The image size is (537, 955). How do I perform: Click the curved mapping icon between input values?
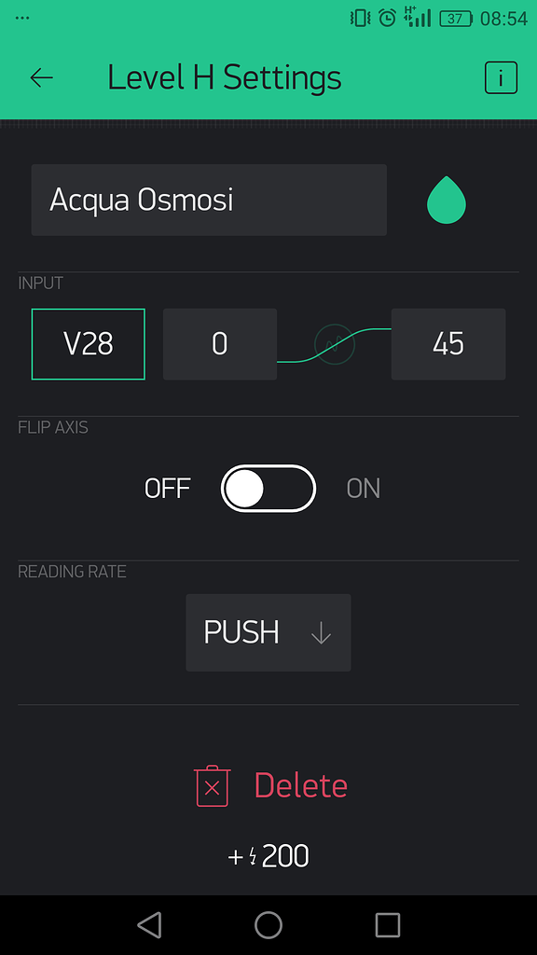coord(333,344)
